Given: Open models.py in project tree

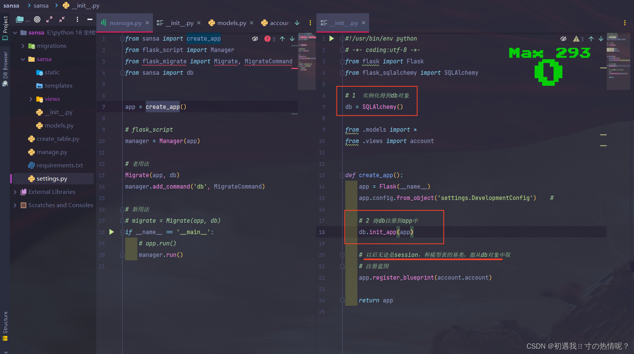Looking at the screenshot, I should [55, 126].
